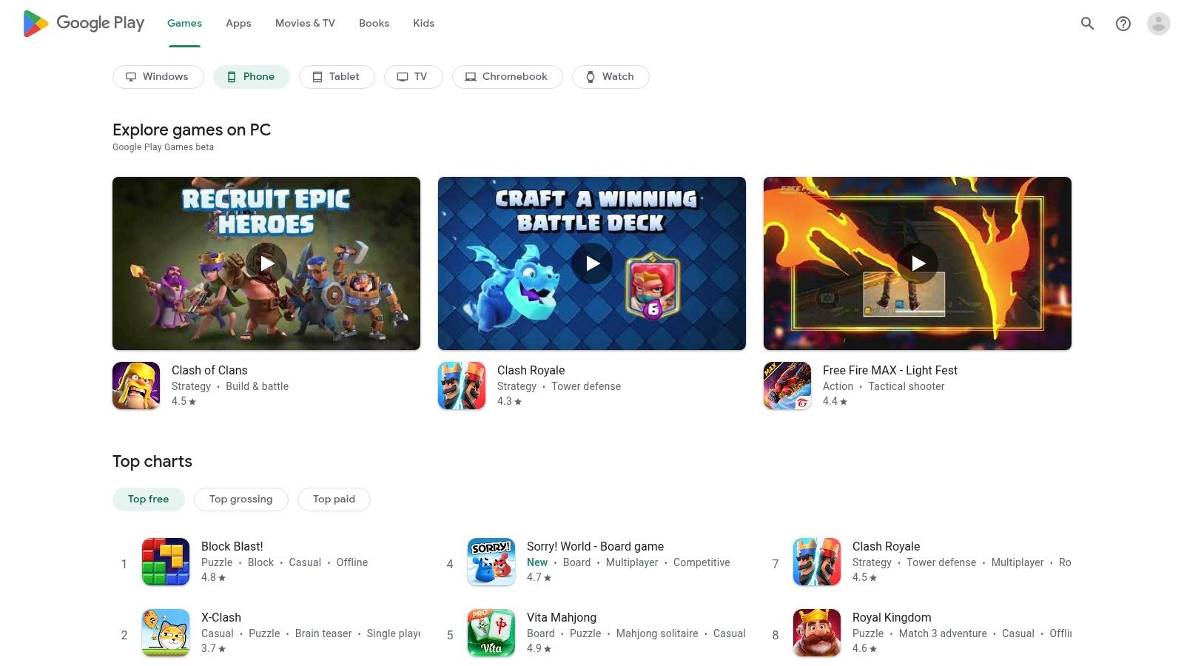Open the Books section
Screen dimensions: 1184x666
click(374, 23)
